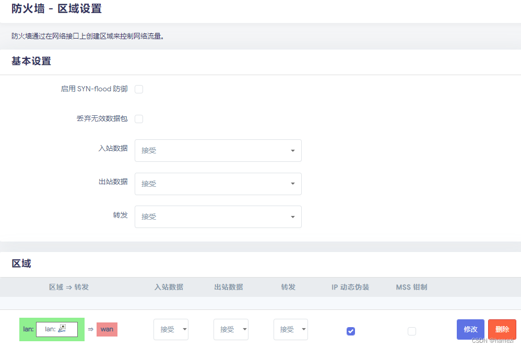Image resolution: width=521 pixels, height=348 pixels.
Task: Open the lan zone outbound 接受 dropdown
Action: (231, 329)
